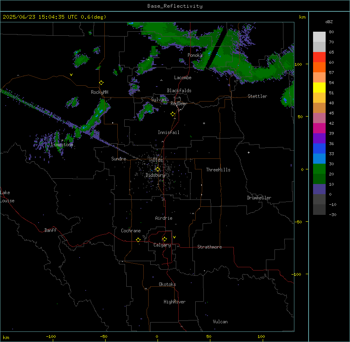Click yellow V marker east of Calgary diamond
Screen dimensions: 350x342
pyautogui.click(x=174, y=237)
